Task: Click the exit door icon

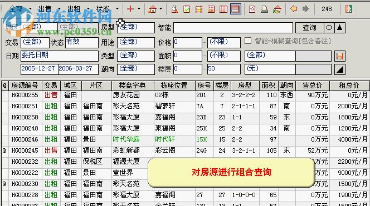Action: point(348,9)
